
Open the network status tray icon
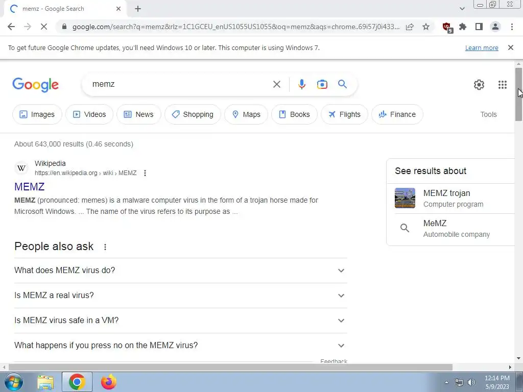pos(459,382)
